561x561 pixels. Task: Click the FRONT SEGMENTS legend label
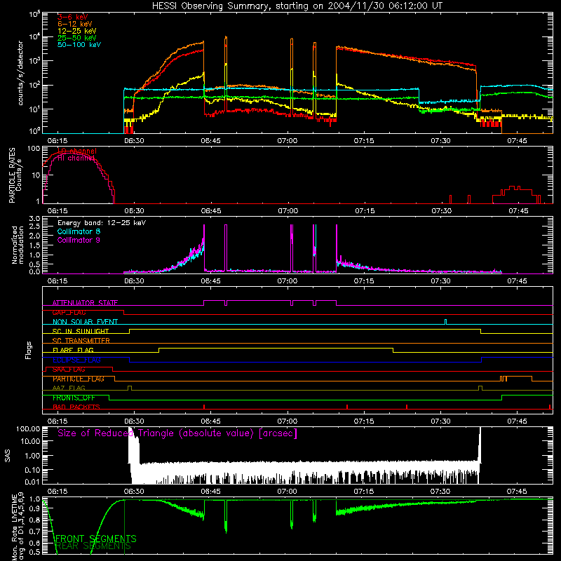(x=96, y=539)
